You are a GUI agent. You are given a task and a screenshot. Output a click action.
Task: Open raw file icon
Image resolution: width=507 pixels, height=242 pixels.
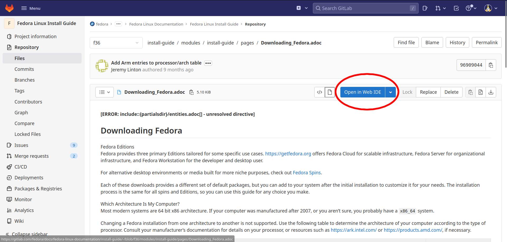(x=481, y=92)
